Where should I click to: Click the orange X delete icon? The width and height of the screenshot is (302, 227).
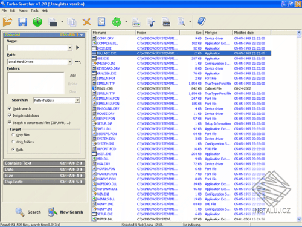pyautogui.click(x=86, y=22)
